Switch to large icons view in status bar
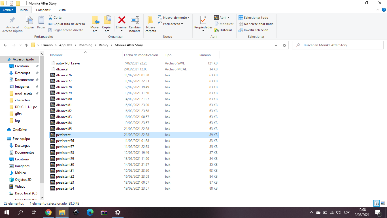Screen dimensions: 387x218 [382, 203]
